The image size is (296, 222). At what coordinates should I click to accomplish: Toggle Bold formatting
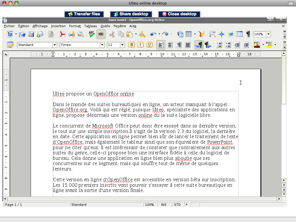click(x=132, y=45)
